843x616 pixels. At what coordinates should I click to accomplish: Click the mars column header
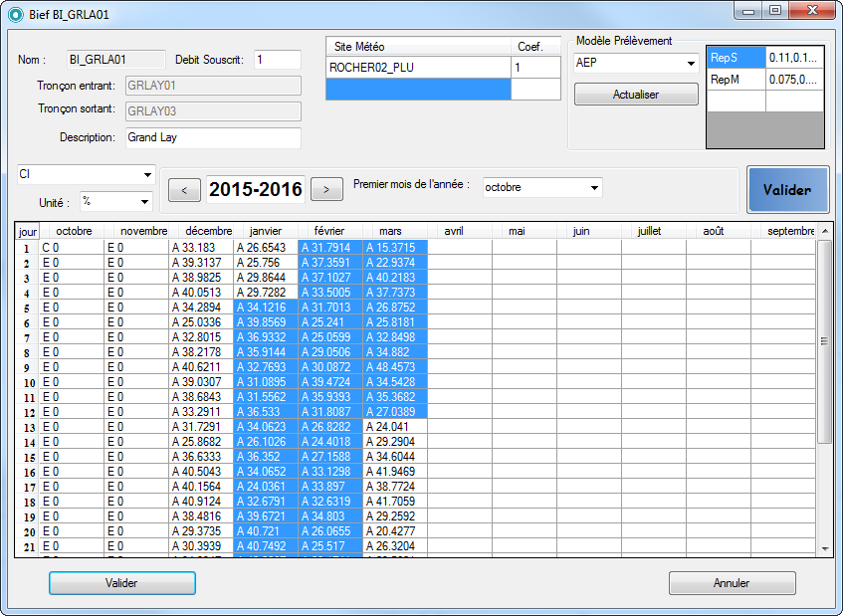coord(395,231)
